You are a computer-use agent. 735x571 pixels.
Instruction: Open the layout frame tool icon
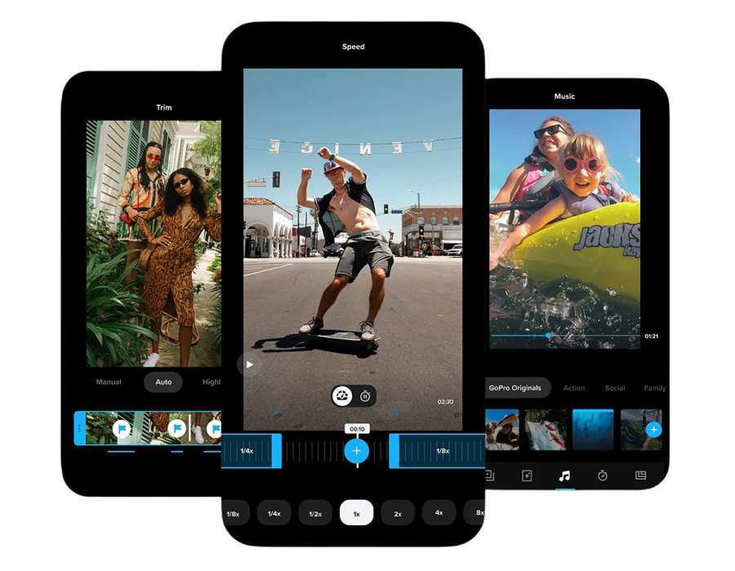click(x=640, y=476)
